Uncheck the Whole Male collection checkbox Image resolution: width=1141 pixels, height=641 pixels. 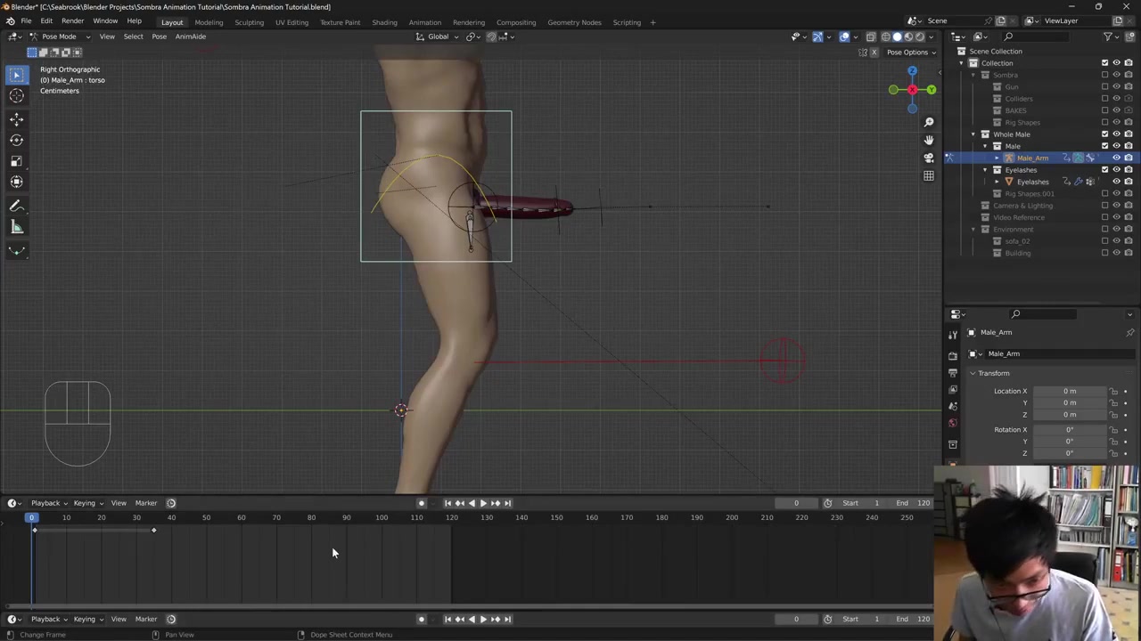click(x=1104, y=134)
